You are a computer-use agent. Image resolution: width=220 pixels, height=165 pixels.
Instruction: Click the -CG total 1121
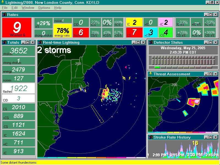click(x=18, y=125)
